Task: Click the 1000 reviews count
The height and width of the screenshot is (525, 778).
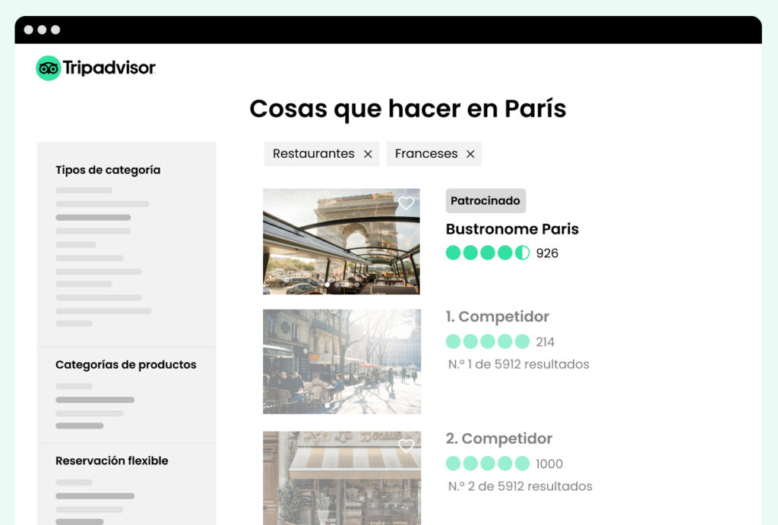Action: pos(549,464)
